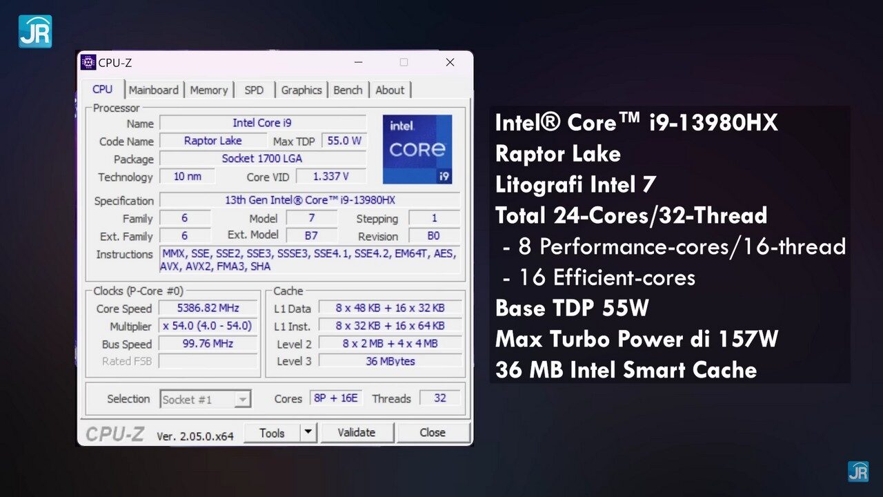Open the Bench tab
Image resolution: width=883 pixels, height=497 pixels.
click(x=348, y=90)
